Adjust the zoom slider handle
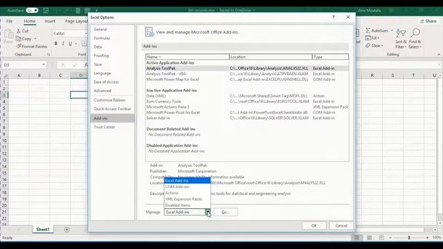 (409, 238)
